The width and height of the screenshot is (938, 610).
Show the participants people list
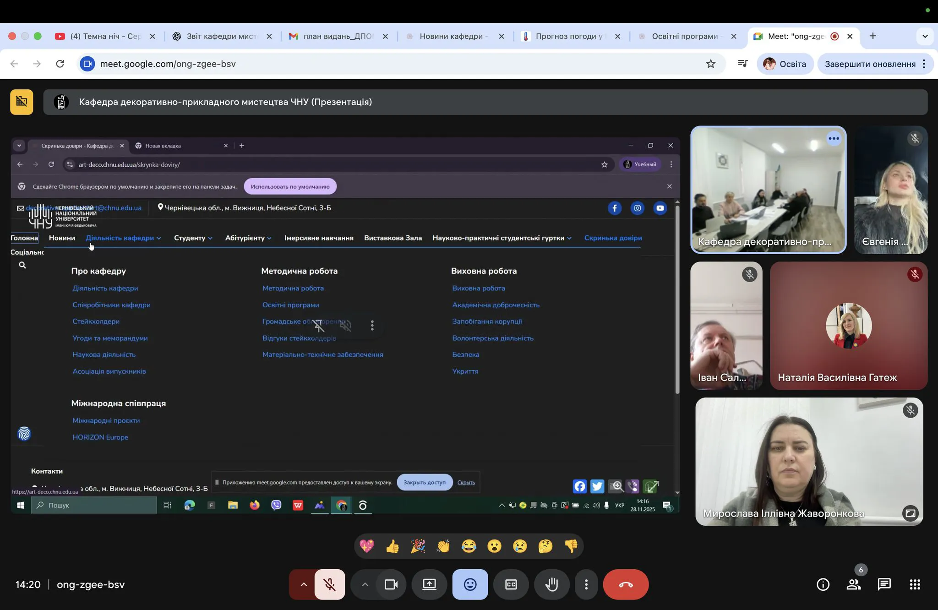(853, 584)
